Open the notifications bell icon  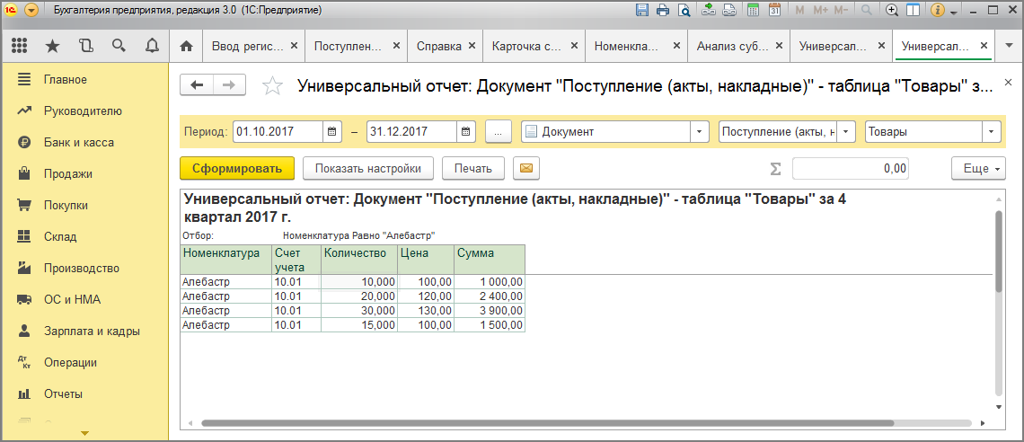(x=152, y=46)
